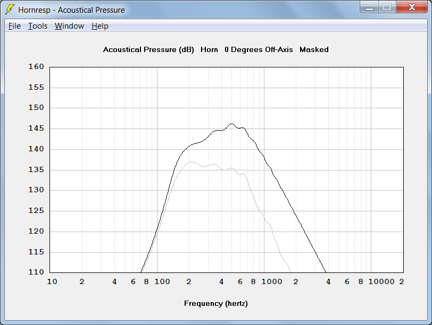
Task: Click the 10000 Hz frequency label
Action: click(x=381, y=282)
